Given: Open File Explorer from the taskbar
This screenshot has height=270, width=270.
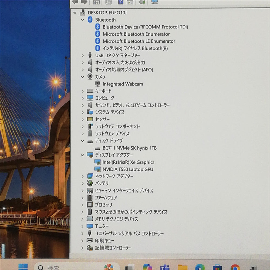Looking at the screenshot, I should point(183,267).
